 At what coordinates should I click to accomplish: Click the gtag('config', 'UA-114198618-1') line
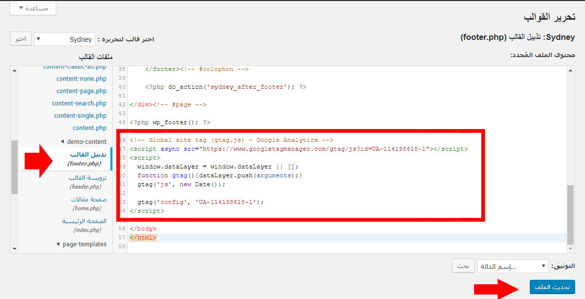[x=201, y=202]
